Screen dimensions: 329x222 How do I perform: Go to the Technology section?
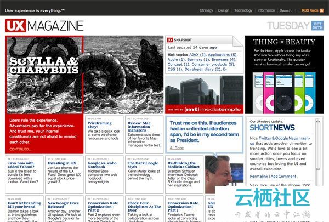click(243, 10)
